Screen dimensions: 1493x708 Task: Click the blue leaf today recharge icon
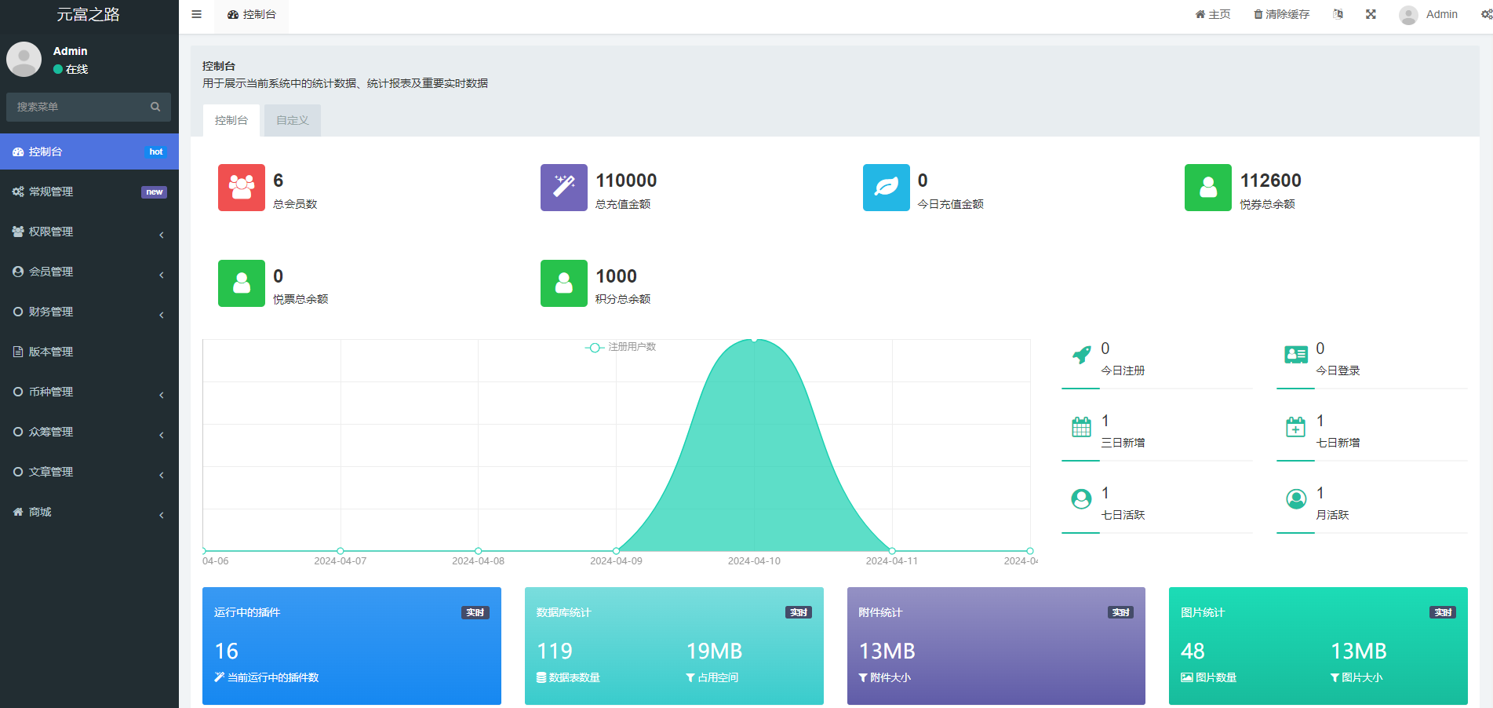(887, 188)
